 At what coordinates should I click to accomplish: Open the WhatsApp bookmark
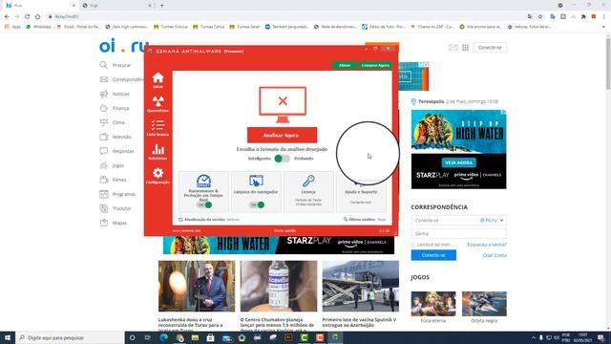pos(38,27)
